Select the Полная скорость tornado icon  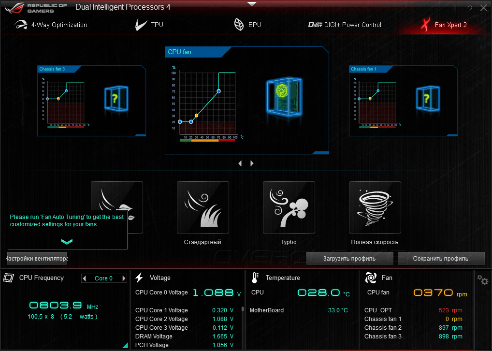pos(375,207)
